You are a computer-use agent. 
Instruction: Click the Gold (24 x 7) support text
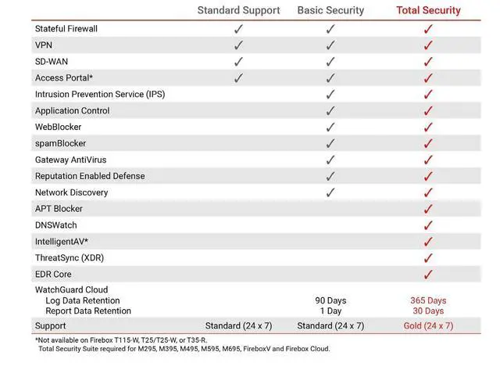coord(427,325)
